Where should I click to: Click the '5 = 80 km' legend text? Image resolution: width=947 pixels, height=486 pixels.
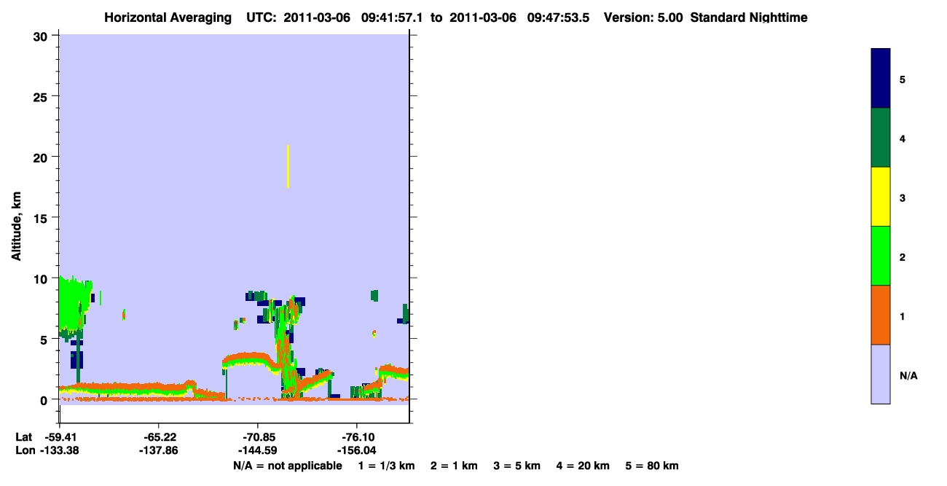[652, 466]
